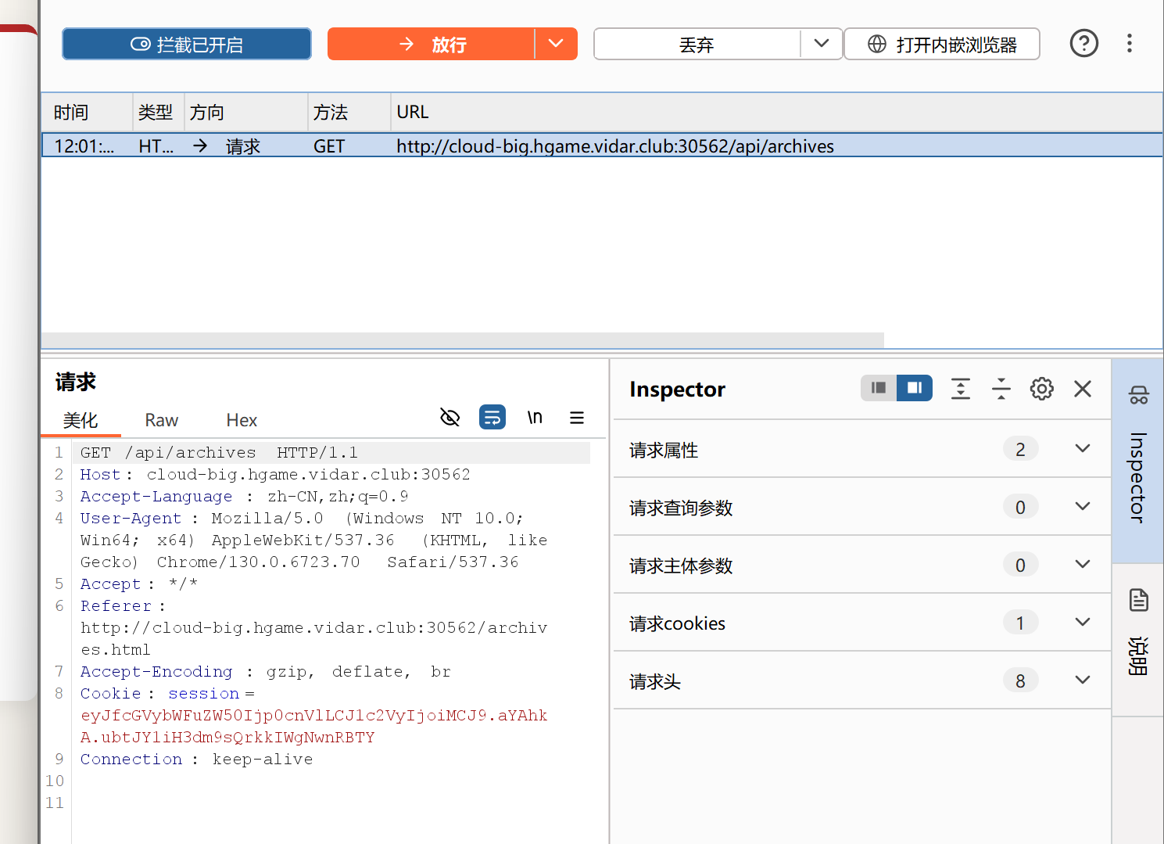The height and width of the screenshot is (844, 1164).
Task: Switch to the Raw tab
Action: 161,420
